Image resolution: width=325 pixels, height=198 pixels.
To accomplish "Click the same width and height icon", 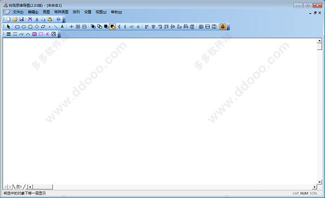I will tap(201, 27).
